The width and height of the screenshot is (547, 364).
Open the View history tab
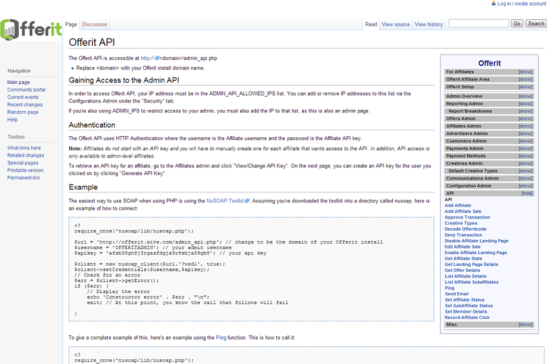coord(428,24)
